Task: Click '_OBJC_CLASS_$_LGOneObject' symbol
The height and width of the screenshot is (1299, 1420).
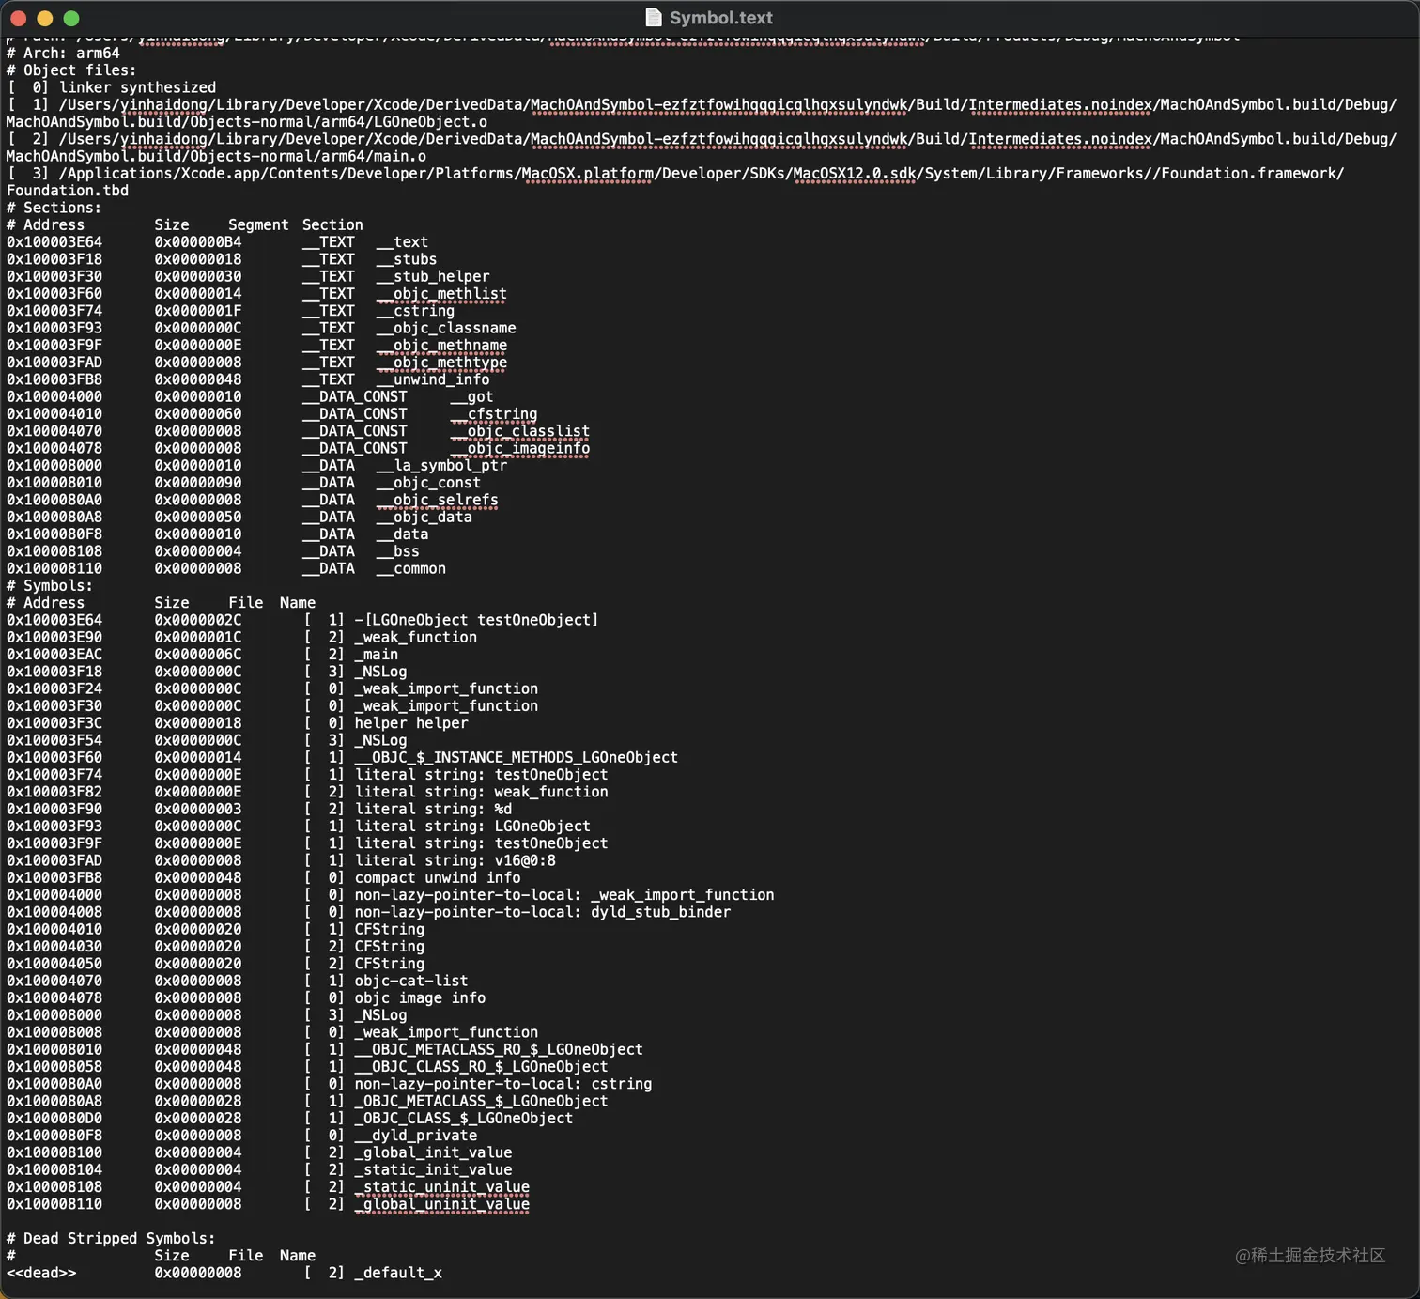Action: [x=464, y=1118]
